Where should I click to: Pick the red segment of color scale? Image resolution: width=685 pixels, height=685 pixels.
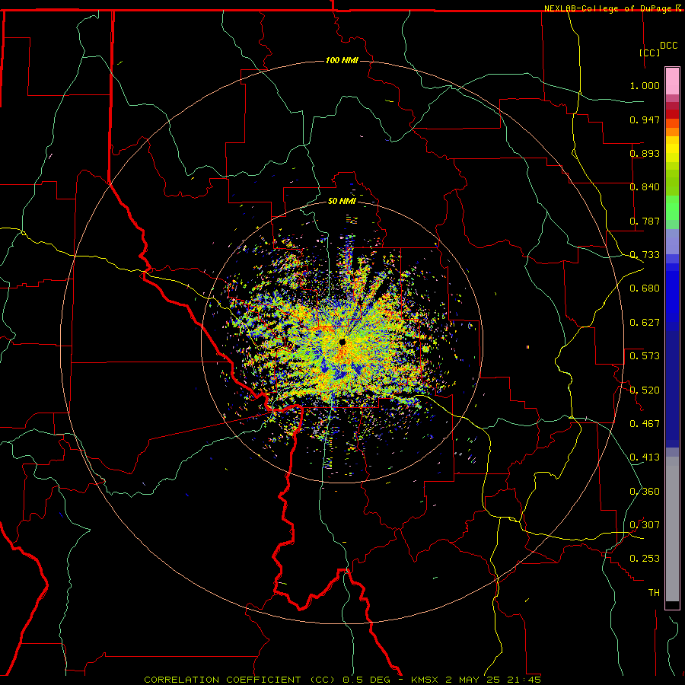(672, 113)
